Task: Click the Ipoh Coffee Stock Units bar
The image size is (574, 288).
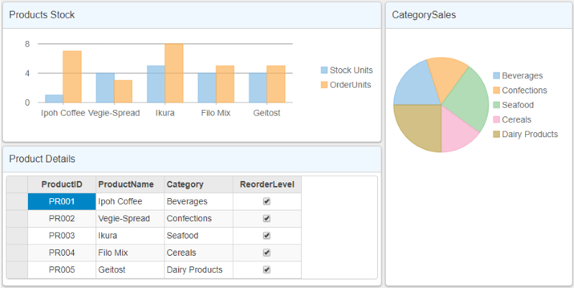Action: click(x=54, y=98)
